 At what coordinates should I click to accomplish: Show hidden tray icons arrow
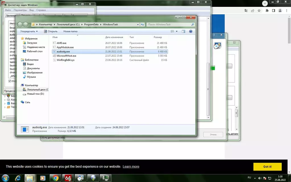(x=255, y=178)
